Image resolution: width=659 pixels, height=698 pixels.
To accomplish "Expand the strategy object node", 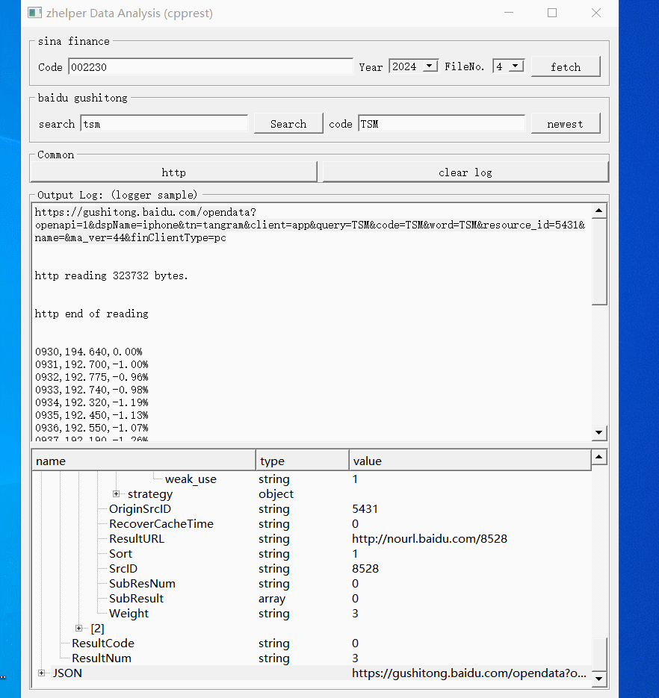I will point(117,493).
